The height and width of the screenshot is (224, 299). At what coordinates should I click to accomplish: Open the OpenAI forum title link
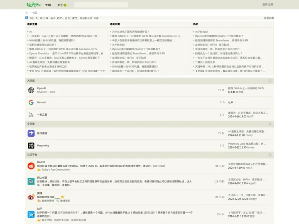[x=42, y=88]
